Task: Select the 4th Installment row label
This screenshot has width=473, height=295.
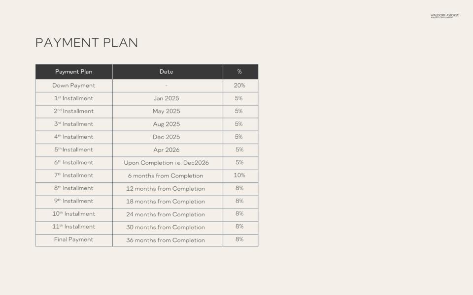Action: tap(74, 137)
